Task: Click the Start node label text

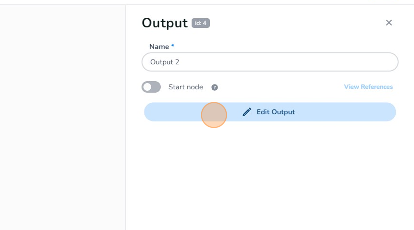Action: (x=185, y=87)
